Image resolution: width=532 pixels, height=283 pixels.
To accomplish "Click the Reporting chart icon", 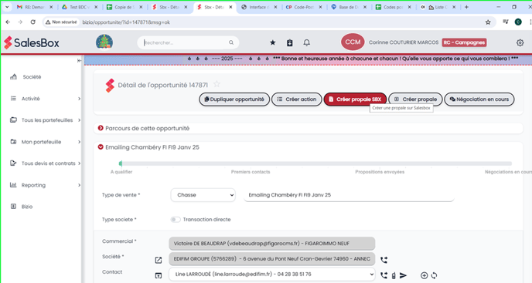I will (x=13, y=185).
